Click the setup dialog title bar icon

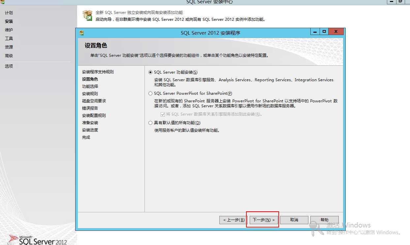click(x=81, y=33)
